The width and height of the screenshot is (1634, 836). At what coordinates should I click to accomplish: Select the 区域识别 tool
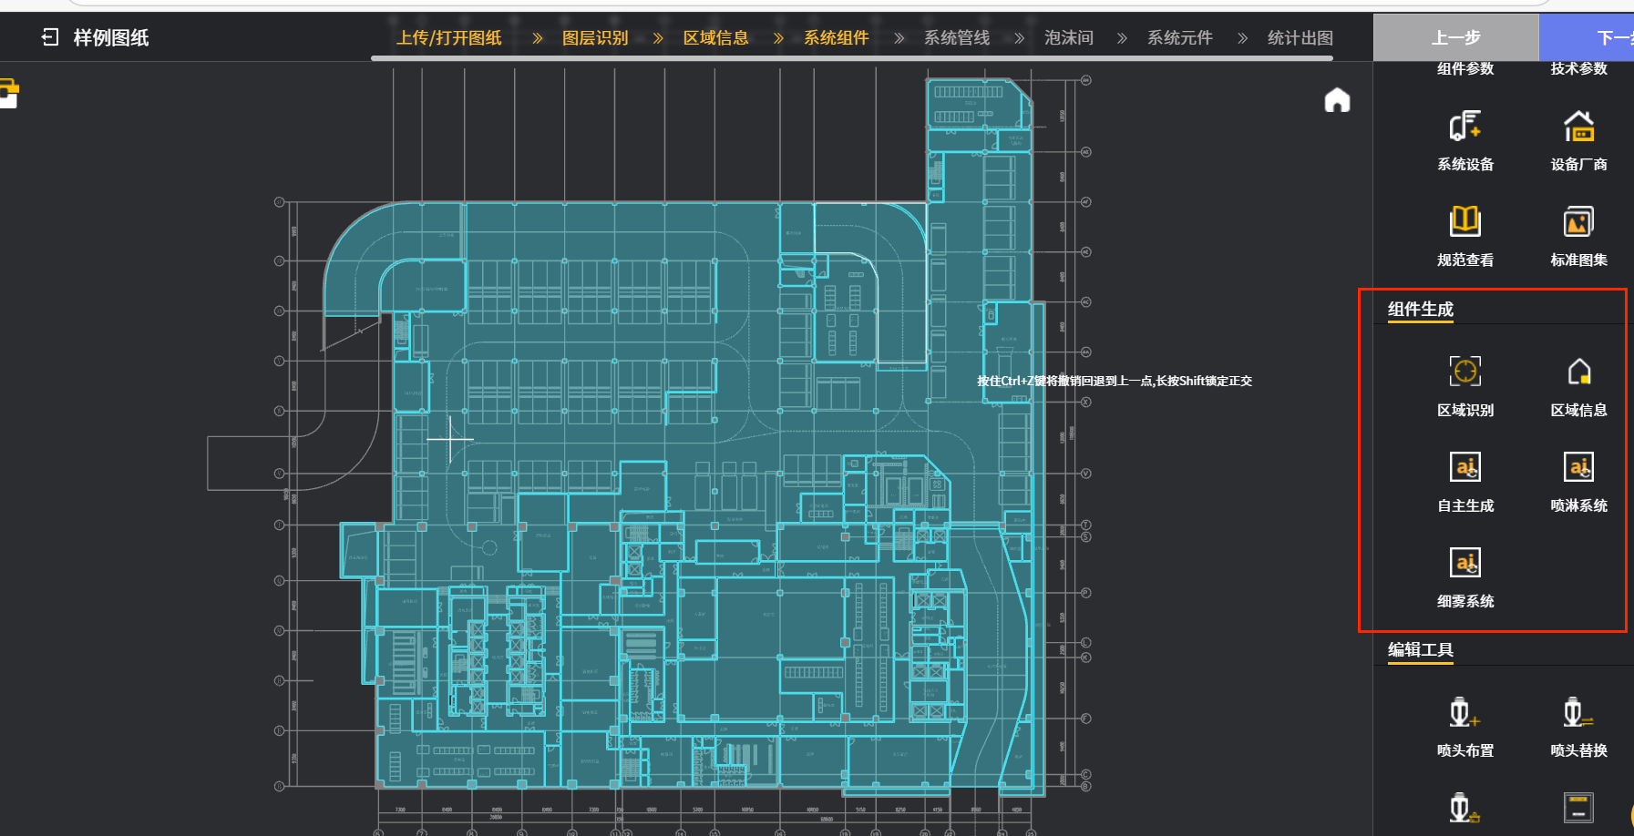pyautogui.click(x=1464, y=372)
